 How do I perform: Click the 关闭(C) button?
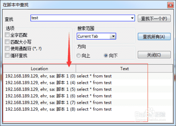click(x=154, y=55)
